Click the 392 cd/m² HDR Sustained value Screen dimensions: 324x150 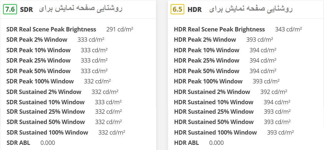point(274,92)
